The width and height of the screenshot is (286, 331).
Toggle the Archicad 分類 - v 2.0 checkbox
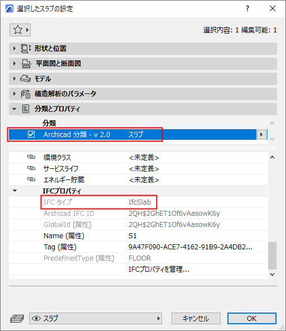(31, 134)
